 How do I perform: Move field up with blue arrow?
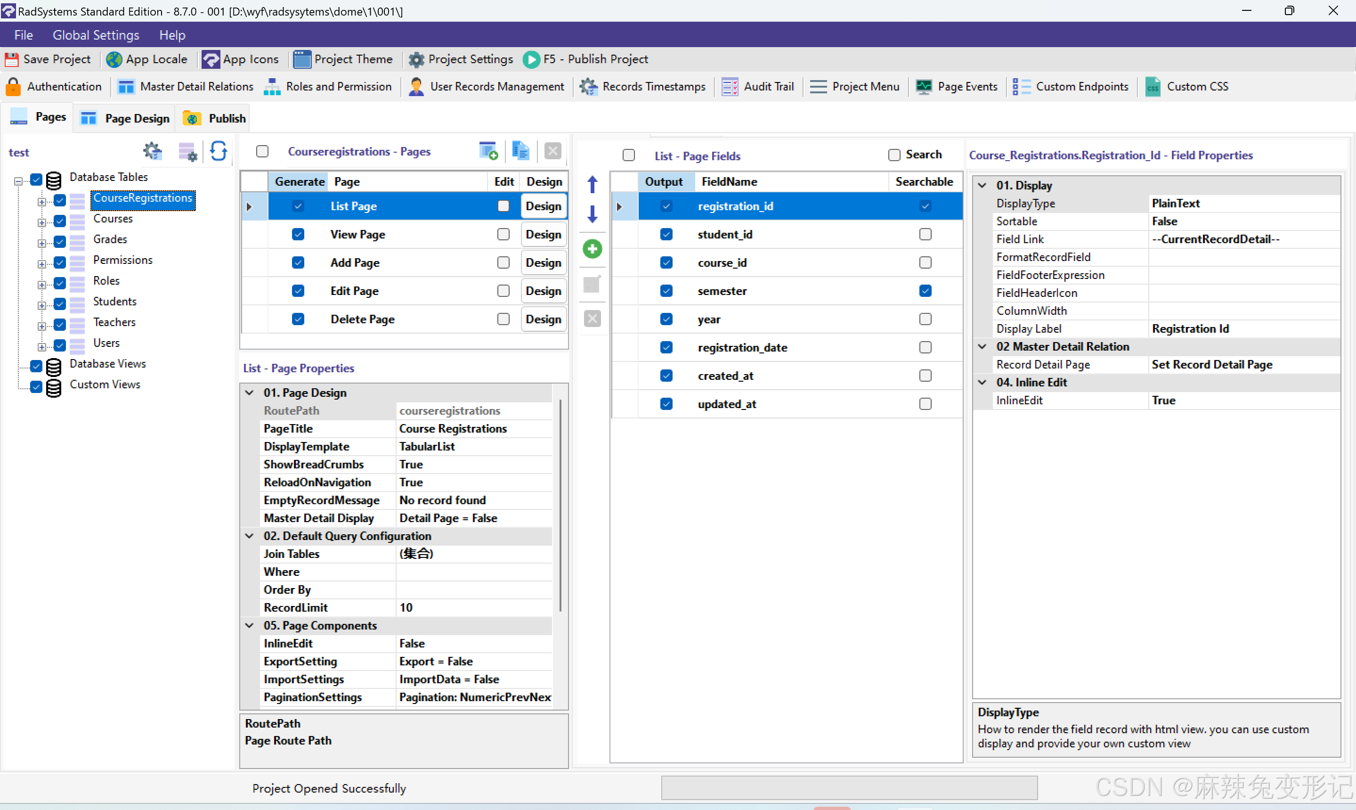[592, 185]
